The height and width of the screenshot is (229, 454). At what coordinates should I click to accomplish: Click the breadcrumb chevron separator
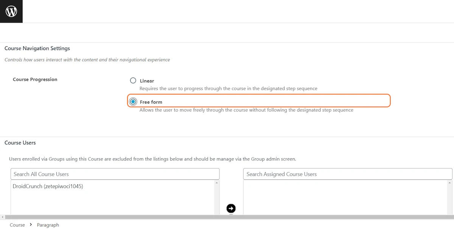click(31, 224)
